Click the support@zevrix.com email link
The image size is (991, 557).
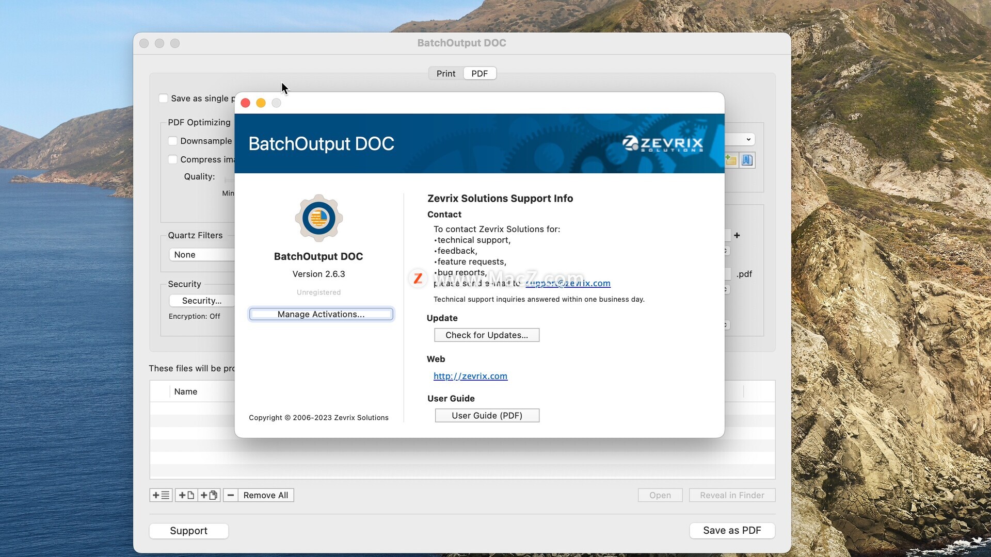coord(568,283)
